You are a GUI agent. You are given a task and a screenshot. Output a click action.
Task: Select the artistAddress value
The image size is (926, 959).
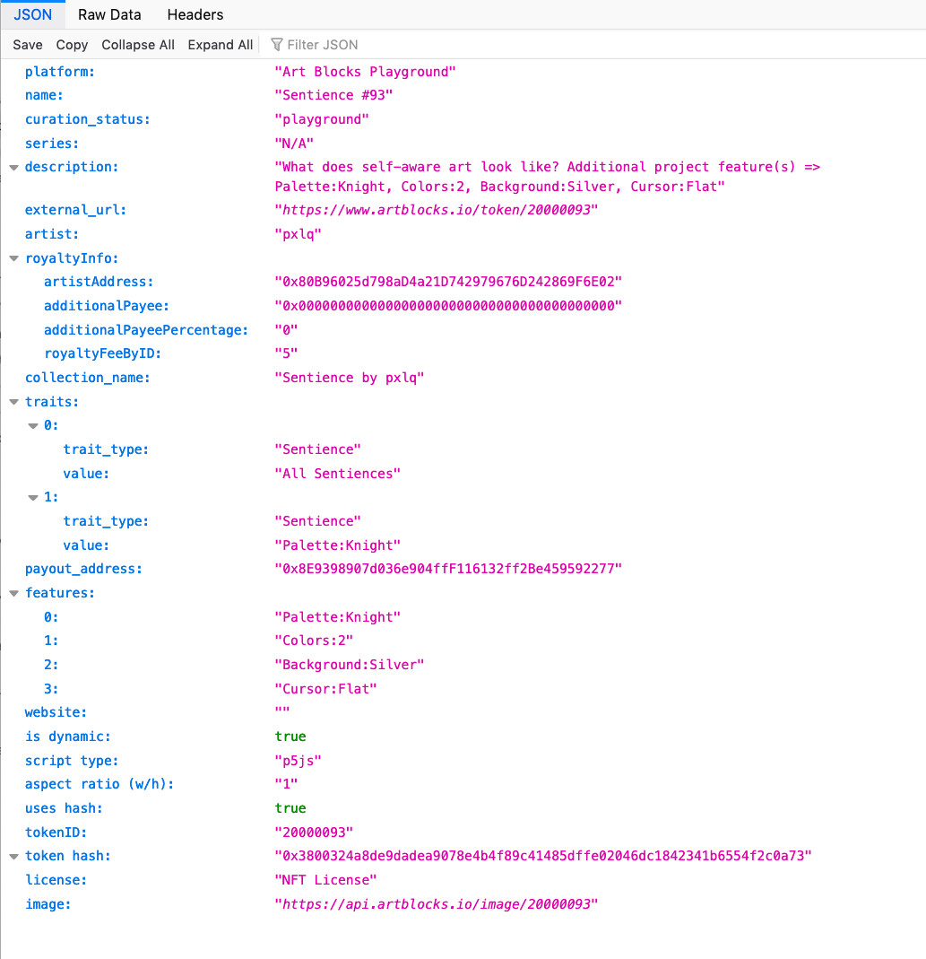[x=448, y=282]
